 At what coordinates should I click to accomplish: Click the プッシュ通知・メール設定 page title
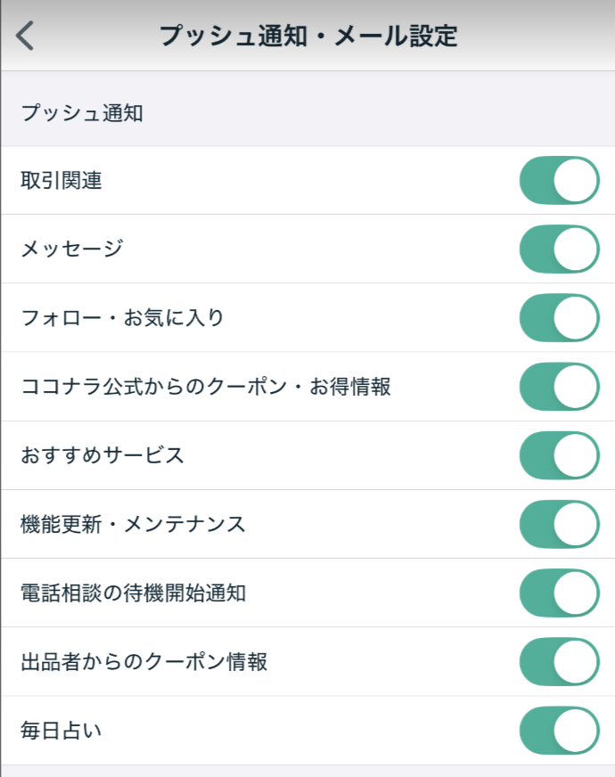point(307,36)
